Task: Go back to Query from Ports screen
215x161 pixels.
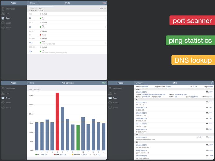Action: tap(32, 3)
